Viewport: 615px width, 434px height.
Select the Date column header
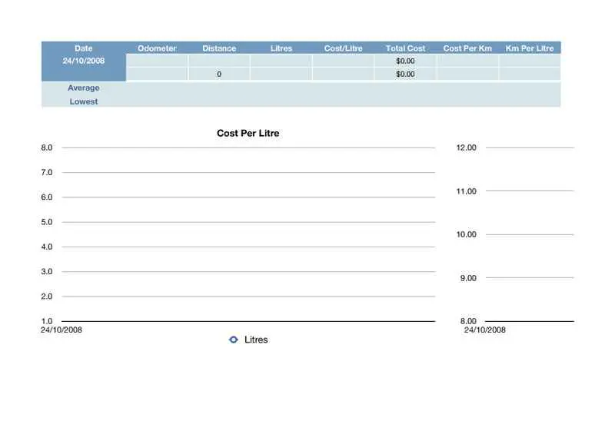click(x=84, y=48)
